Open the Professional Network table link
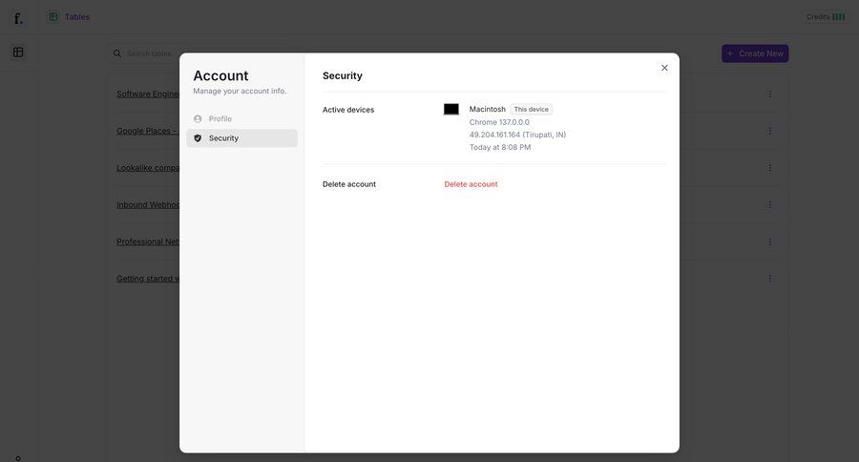 [x=148, y=241]
